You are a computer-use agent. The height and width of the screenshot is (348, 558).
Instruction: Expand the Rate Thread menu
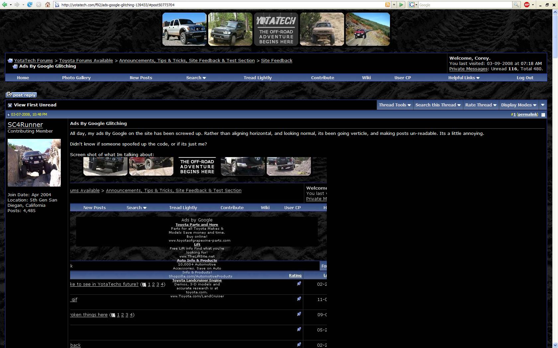coord(481,105)
